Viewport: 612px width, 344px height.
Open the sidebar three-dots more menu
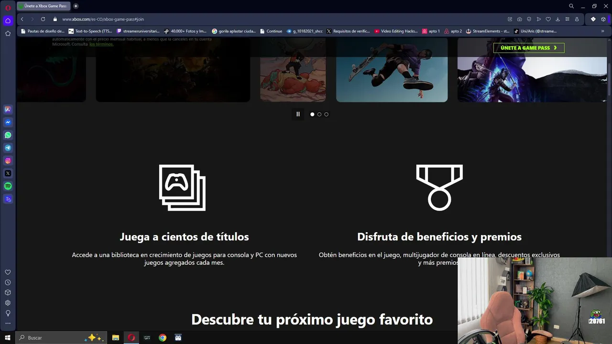[8, 323]
